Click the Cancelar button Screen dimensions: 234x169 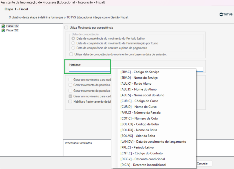coord(204,163)
